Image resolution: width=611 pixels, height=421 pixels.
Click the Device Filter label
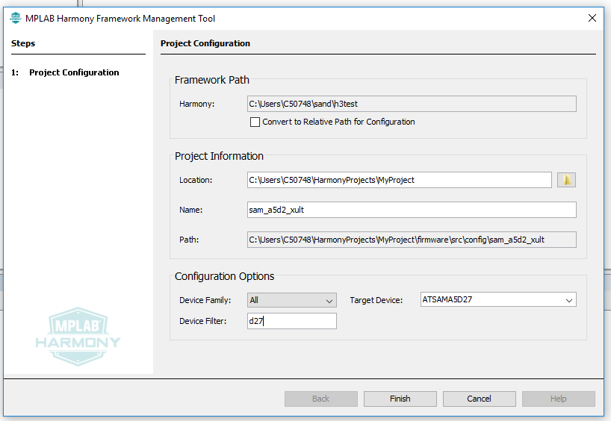(x=202, y=321)
